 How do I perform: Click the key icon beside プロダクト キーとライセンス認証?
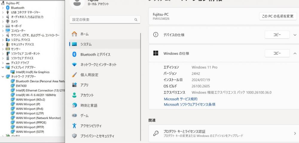pos(156,133)
